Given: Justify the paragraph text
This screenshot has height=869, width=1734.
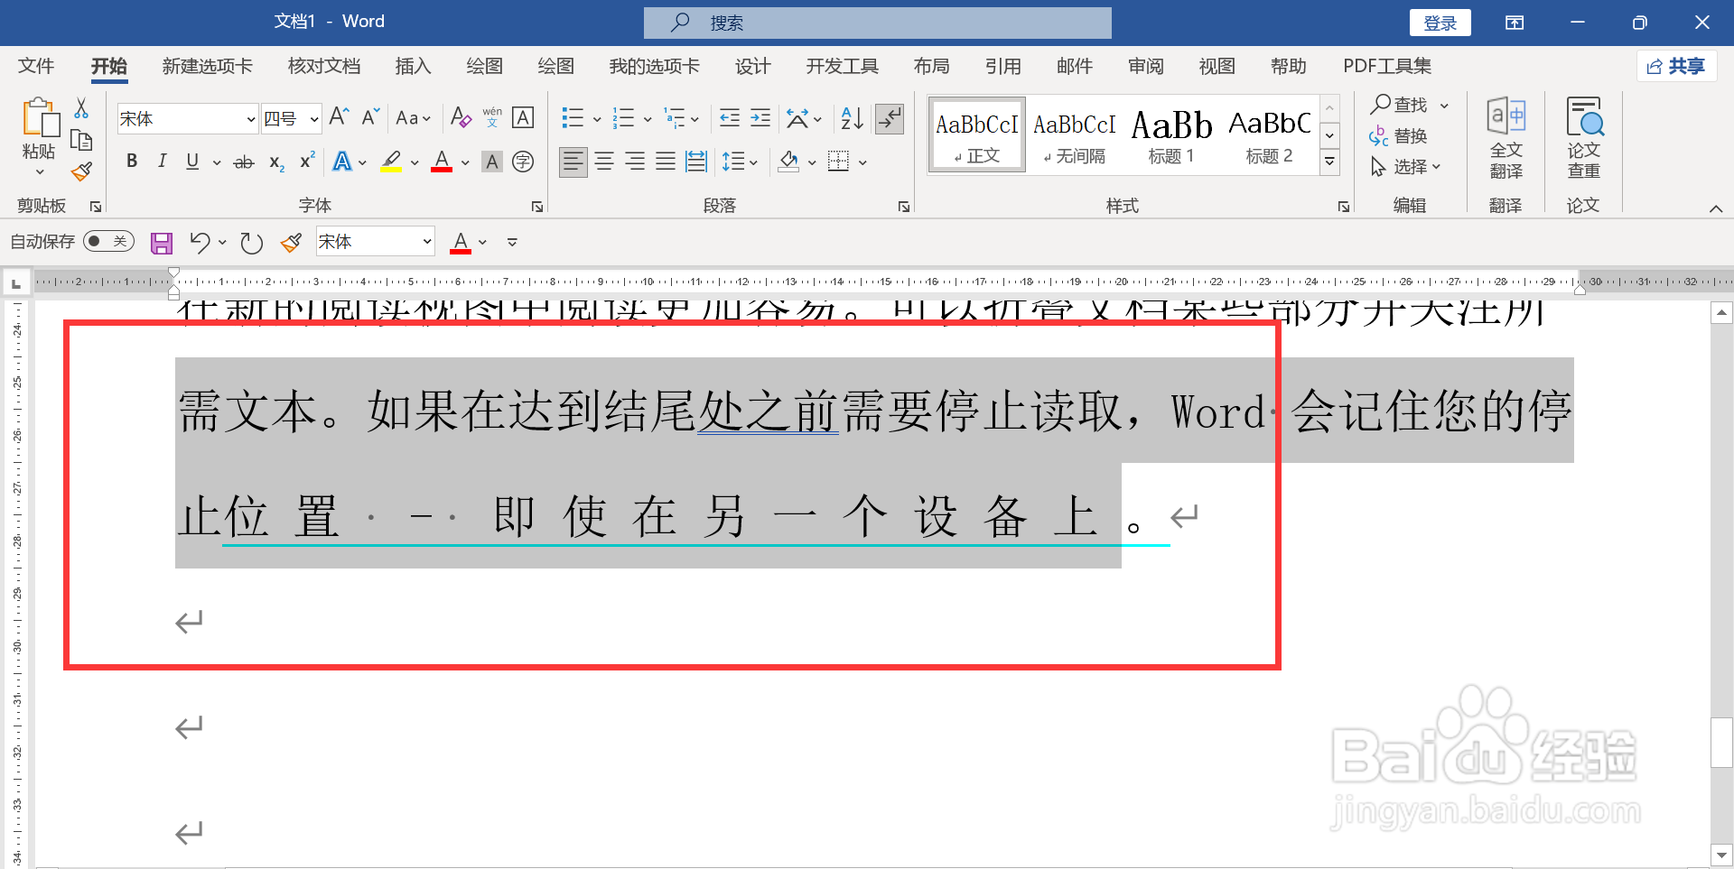Looking at the screenshot, I should click(666, 162).
